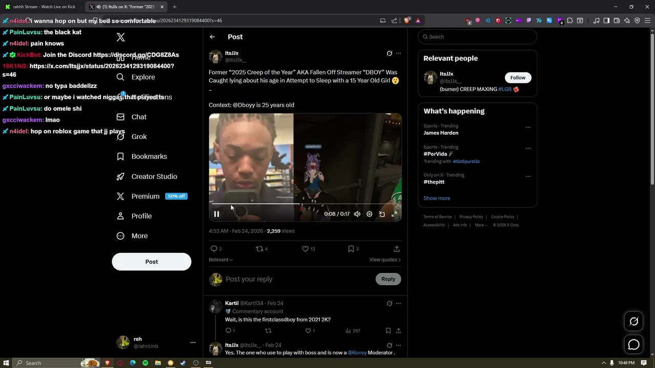Open File Explorer from the taskbar
Image resolution: width=655 pixels, height=368 pixels.
point(158,363)
